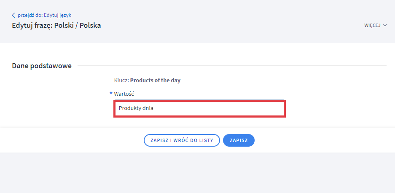Click the bold 'Products of the day' key
Screen dimensions: 395x193
coord(155,80)
